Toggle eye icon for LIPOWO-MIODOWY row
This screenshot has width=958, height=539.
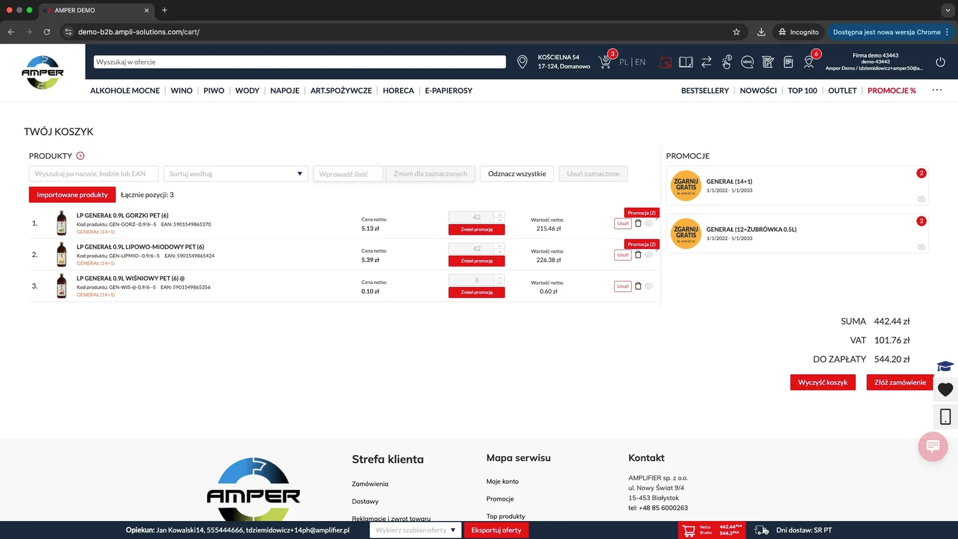(648, 255)
